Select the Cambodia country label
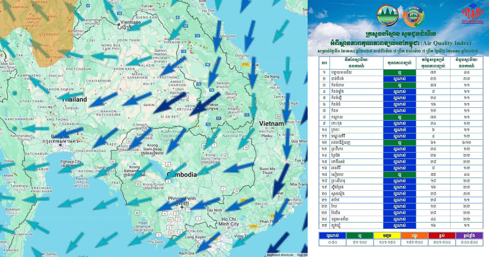The width and height of the screenshot is (489, 257). [182, 175]
